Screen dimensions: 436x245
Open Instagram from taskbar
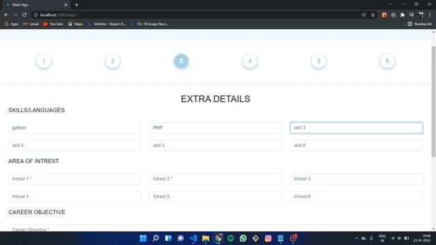pyautogui.click(x=268, y=238)
